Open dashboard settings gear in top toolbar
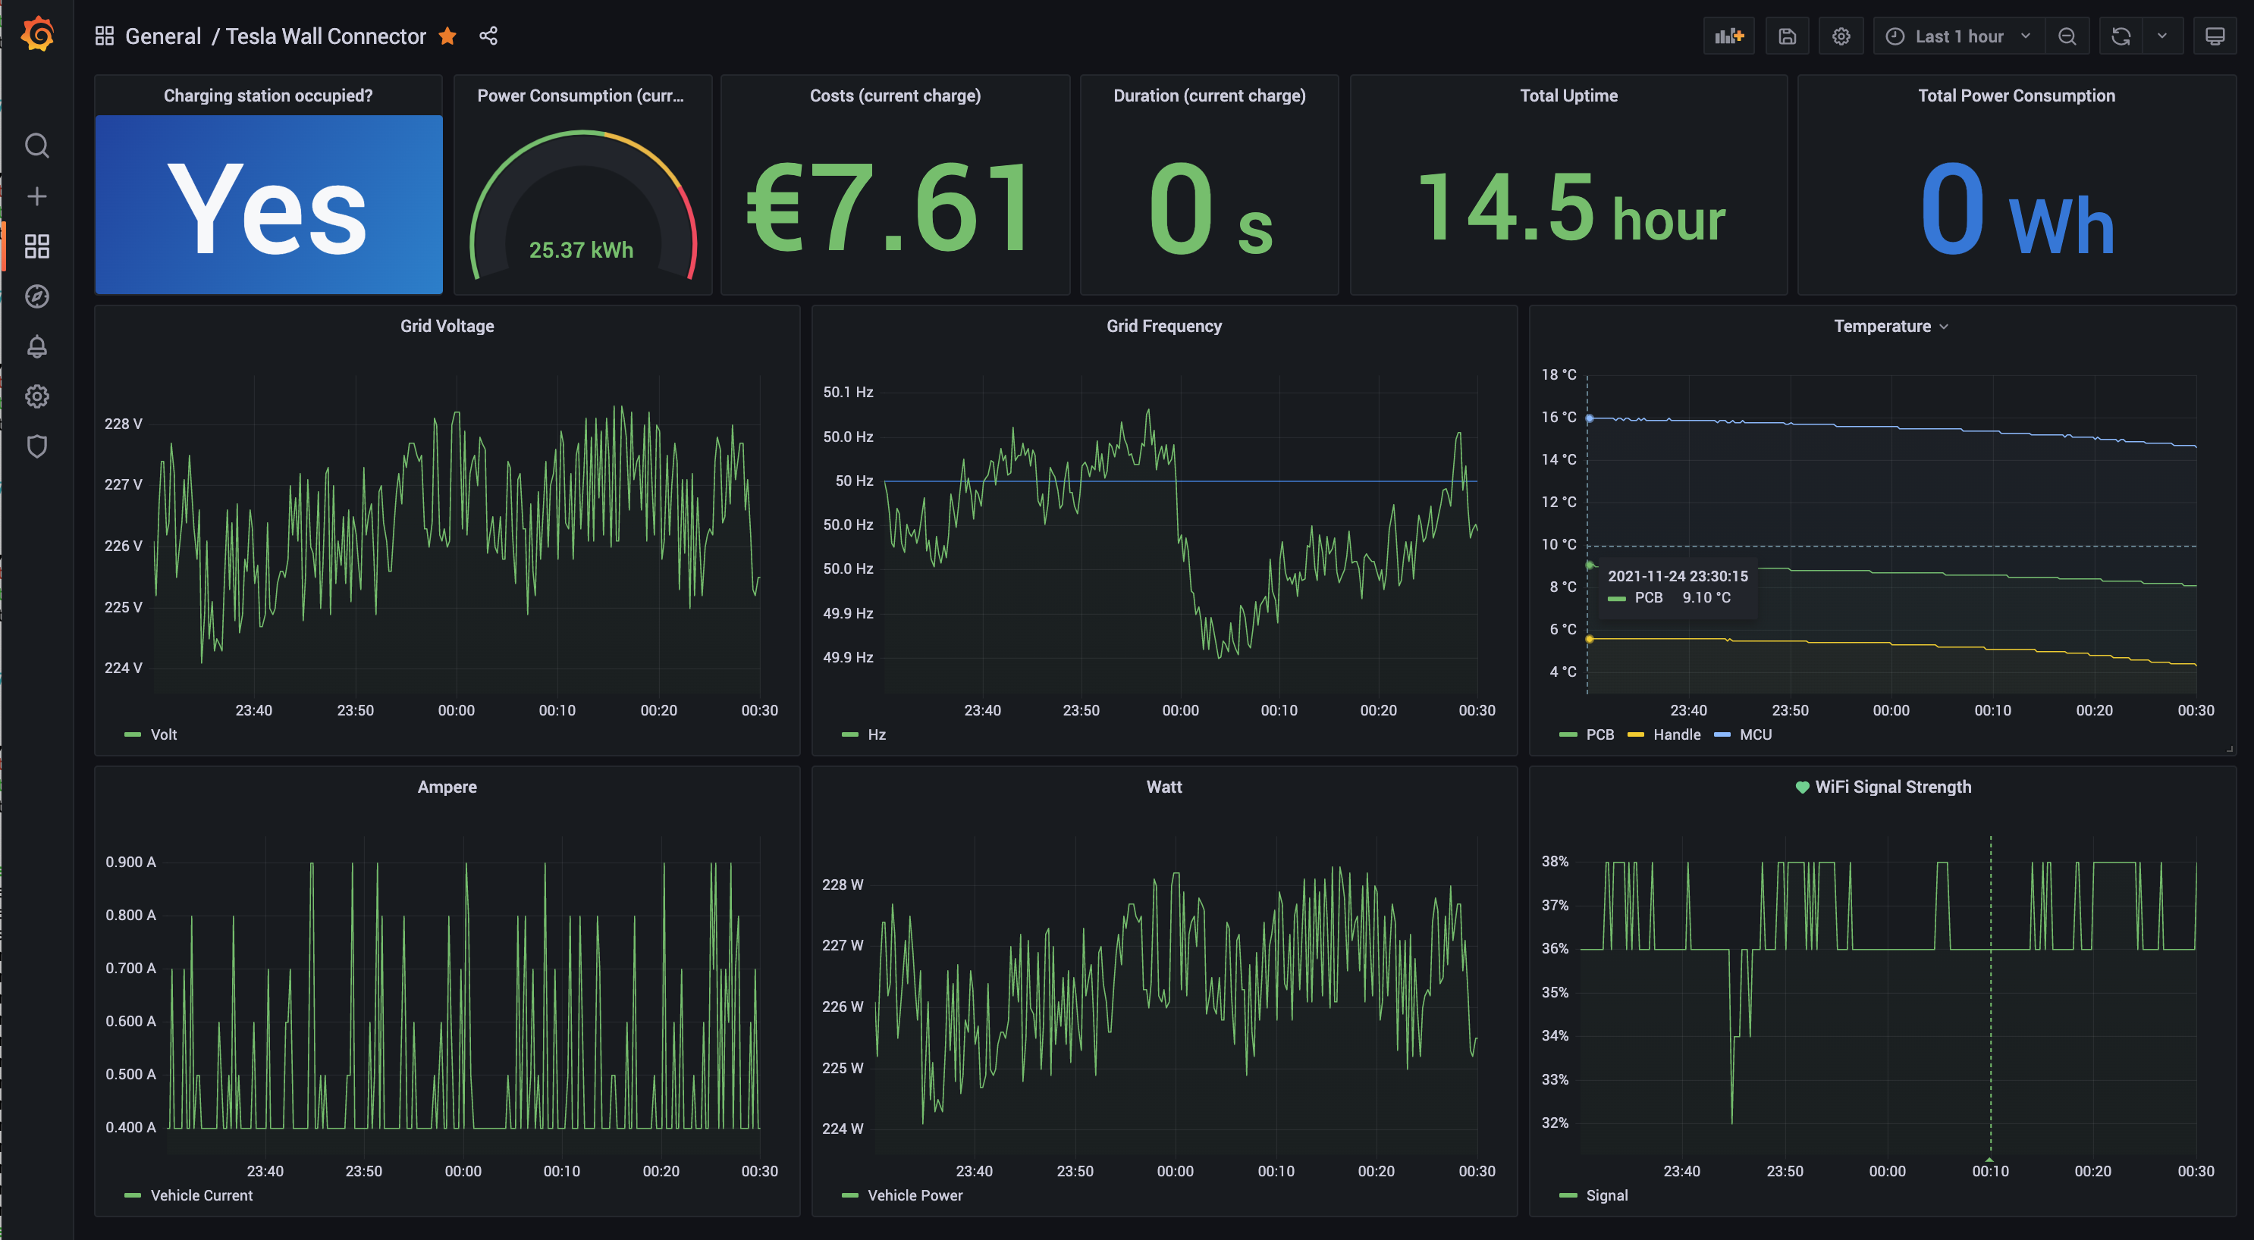 click(1841, 36)
